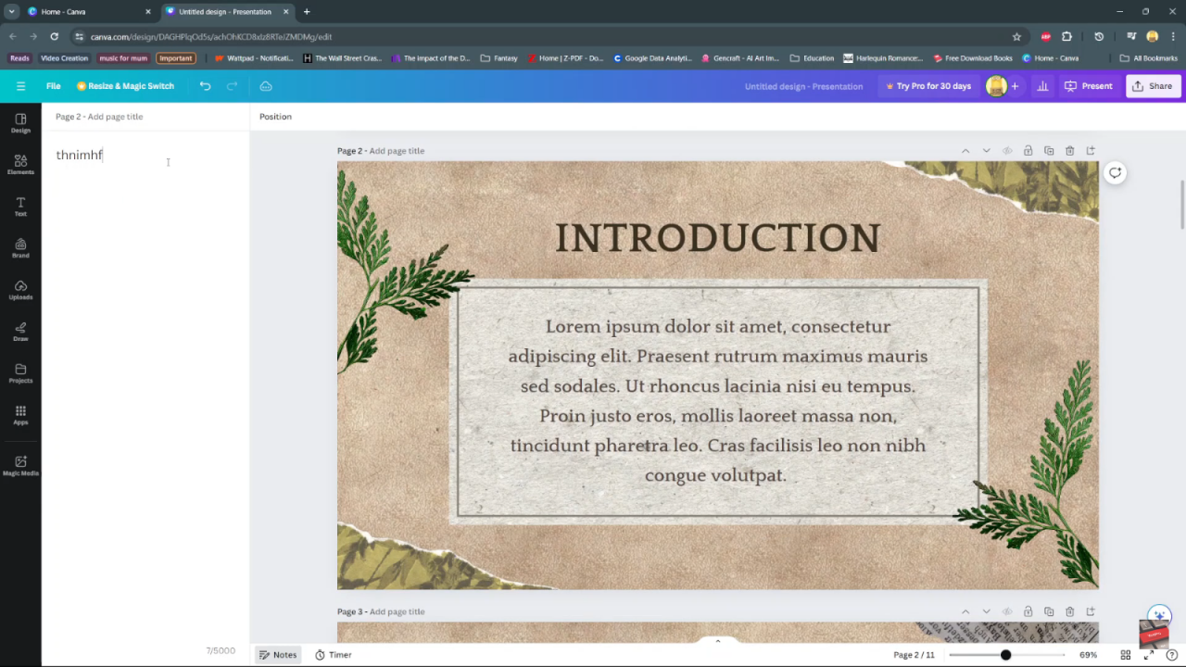The height and width of the screenshot is (667, 1186).
Task: Select the Lorem ipsum paragraph text
Action: coord(718,400)
